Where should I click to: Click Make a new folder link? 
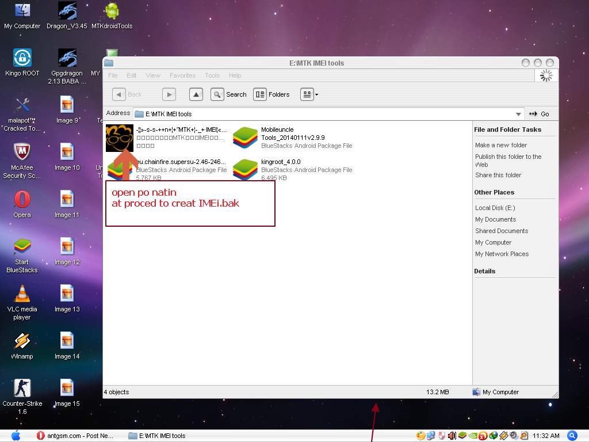pyautogui.click(x=500, y=145)
